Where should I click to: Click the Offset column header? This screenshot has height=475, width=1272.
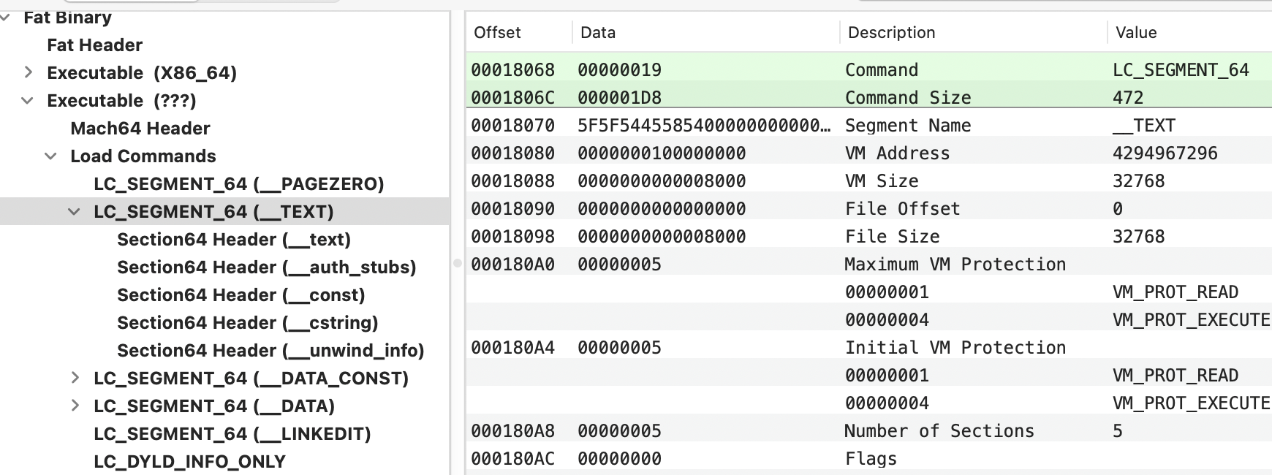pos(497,33)
